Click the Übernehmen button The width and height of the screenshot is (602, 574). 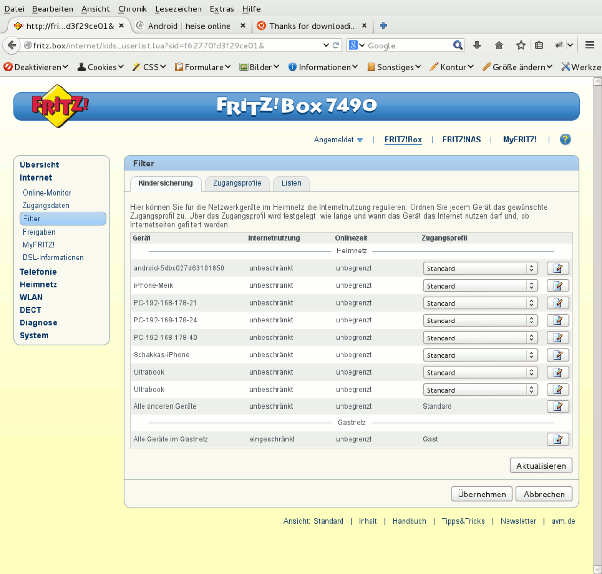click(x=482, y=494)
